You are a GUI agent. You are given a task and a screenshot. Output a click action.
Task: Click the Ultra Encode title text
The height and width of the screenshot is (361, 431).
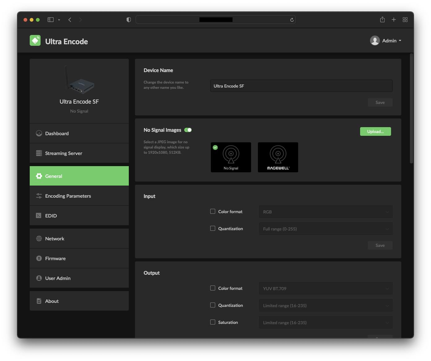[x=67, y=41]
